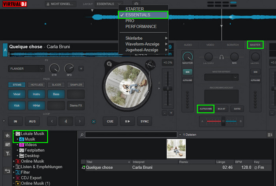Click the magenta Videos folder icon
The width and height of the screenshot is (276, 186).
pos(21,145)
